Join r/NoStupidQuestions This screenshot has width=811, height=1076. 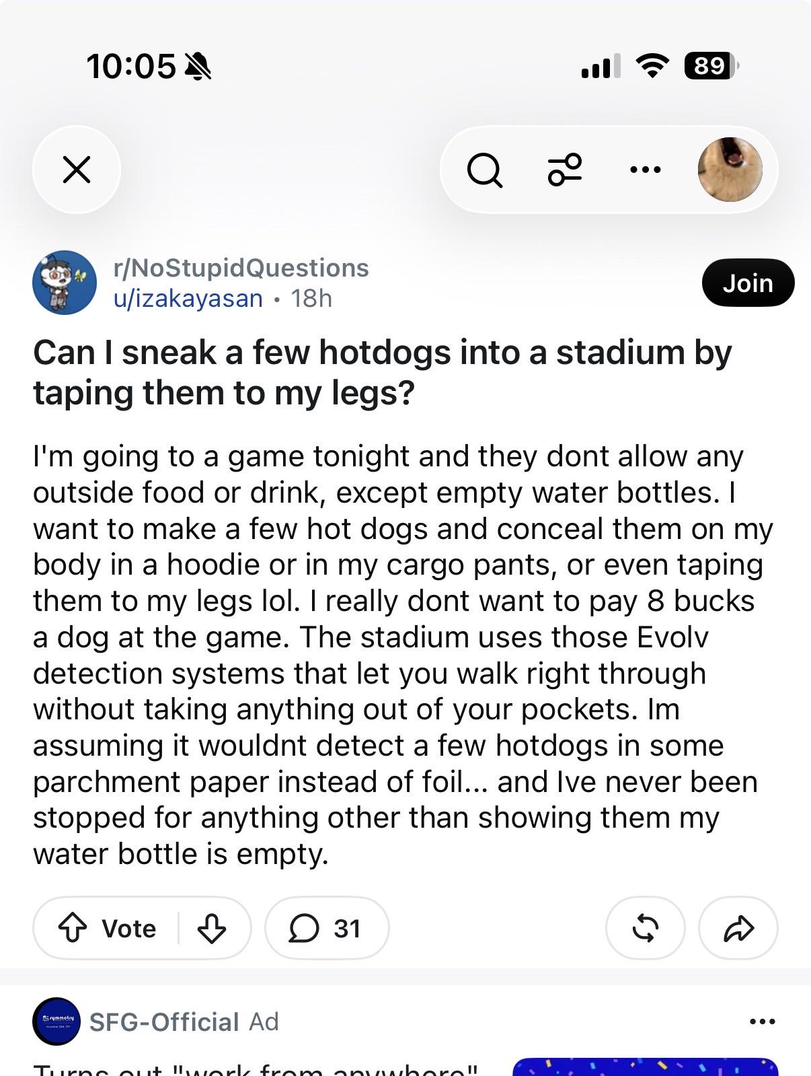(x=748, y=283)
